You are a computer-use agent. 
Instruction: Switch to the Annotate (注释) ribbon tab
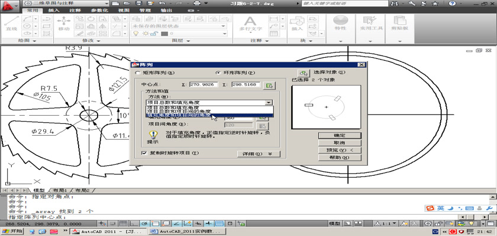point(75,11)
